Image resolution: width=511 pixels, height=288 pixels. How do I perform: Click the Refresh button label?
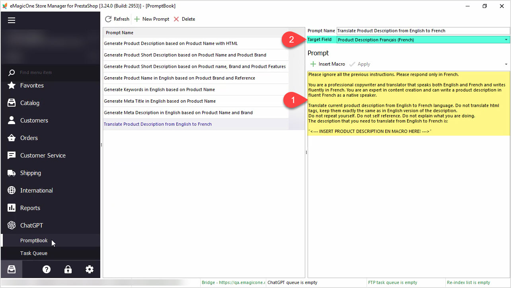[121, 19]
